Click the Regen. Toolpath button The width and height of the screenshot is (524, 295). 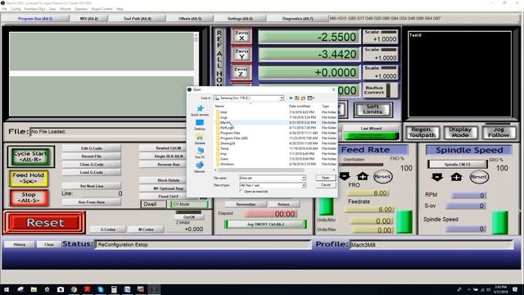pyautogui.click(x=422, y=133)
